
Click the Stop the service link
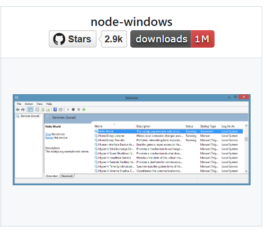tap(48, 134)
